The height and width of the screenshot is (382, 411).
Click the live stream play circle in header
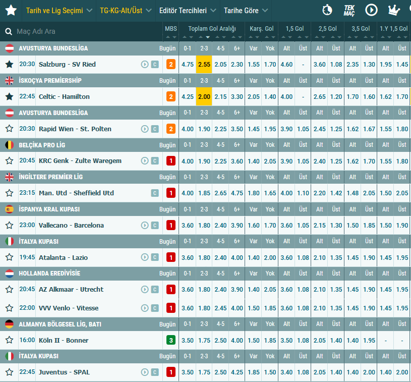click(371, 10)
